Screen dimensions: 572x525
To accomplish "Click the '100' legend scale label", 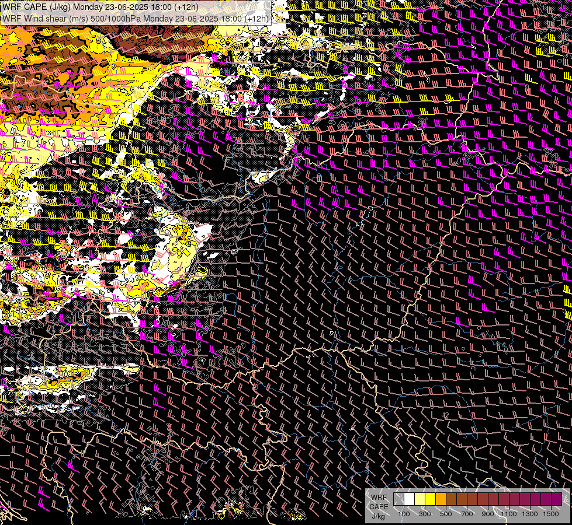I will 404,514.
